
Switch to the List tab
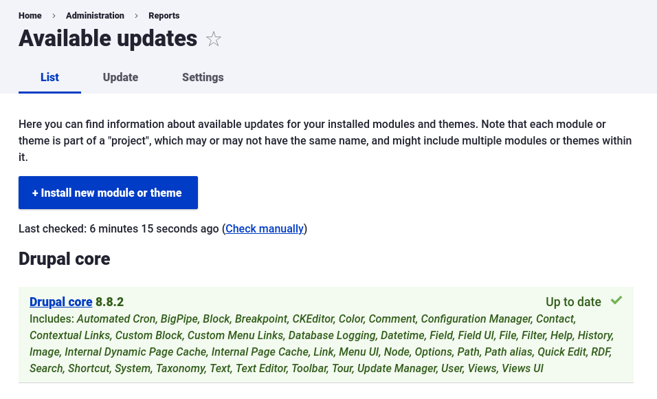49,77
